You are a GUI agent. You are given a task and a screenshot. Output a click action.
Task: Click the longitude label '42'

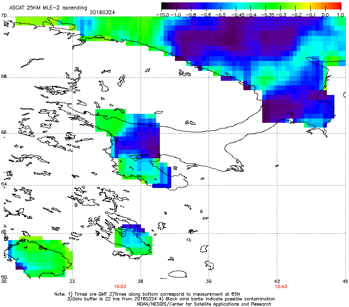[277, 281]
